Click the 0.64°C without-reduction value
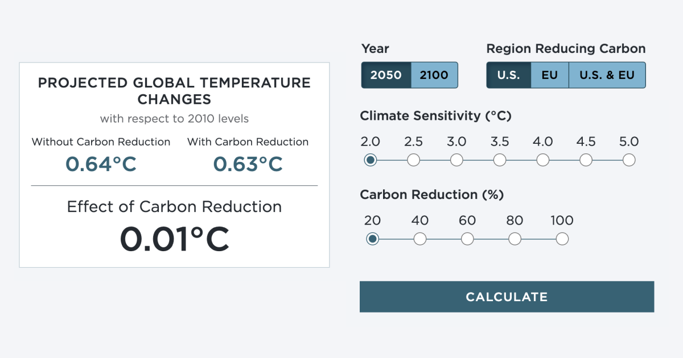This screenshot has width=683, height=358. click(101, 165)
